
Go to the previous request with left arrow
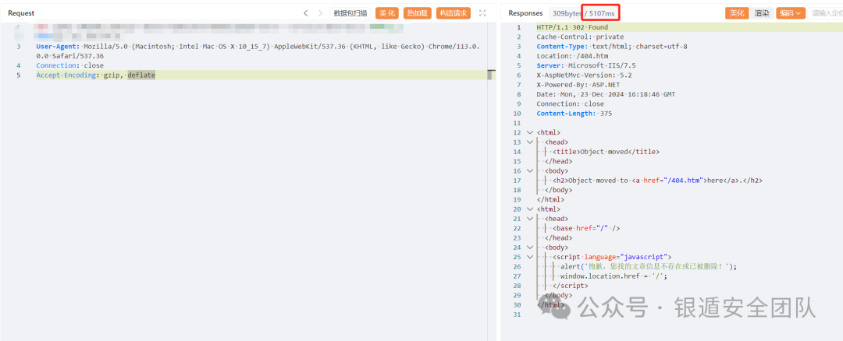pyautogui.click(x=305, y=13)
